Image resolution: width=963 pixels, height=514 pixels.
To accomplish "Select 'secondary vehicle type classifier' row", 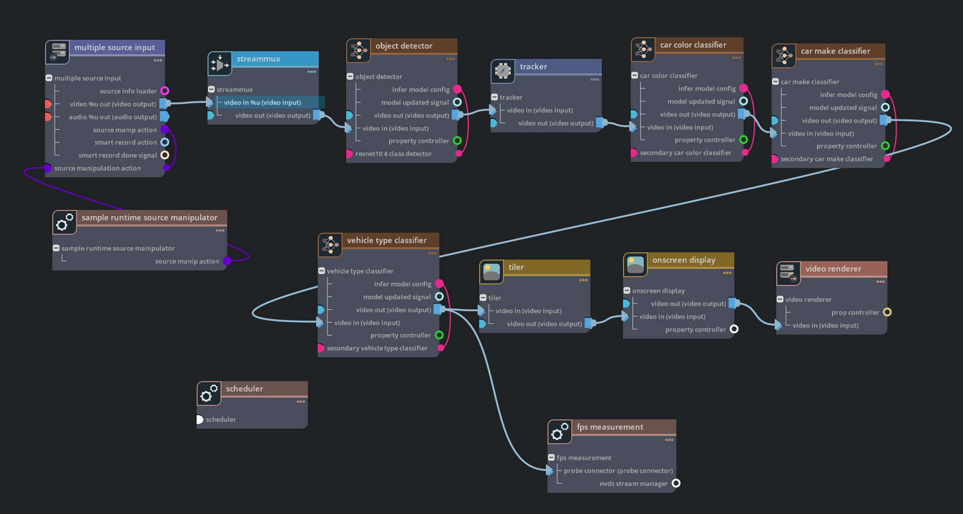I will (378, 348).
